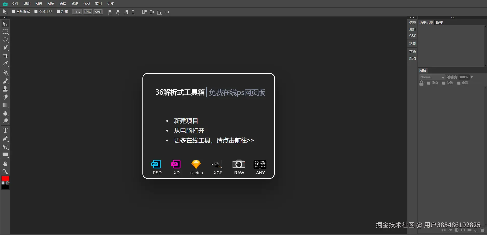Click the trash icon in layers panel
The width and height of the screenshot is (487, 235).
482,230
